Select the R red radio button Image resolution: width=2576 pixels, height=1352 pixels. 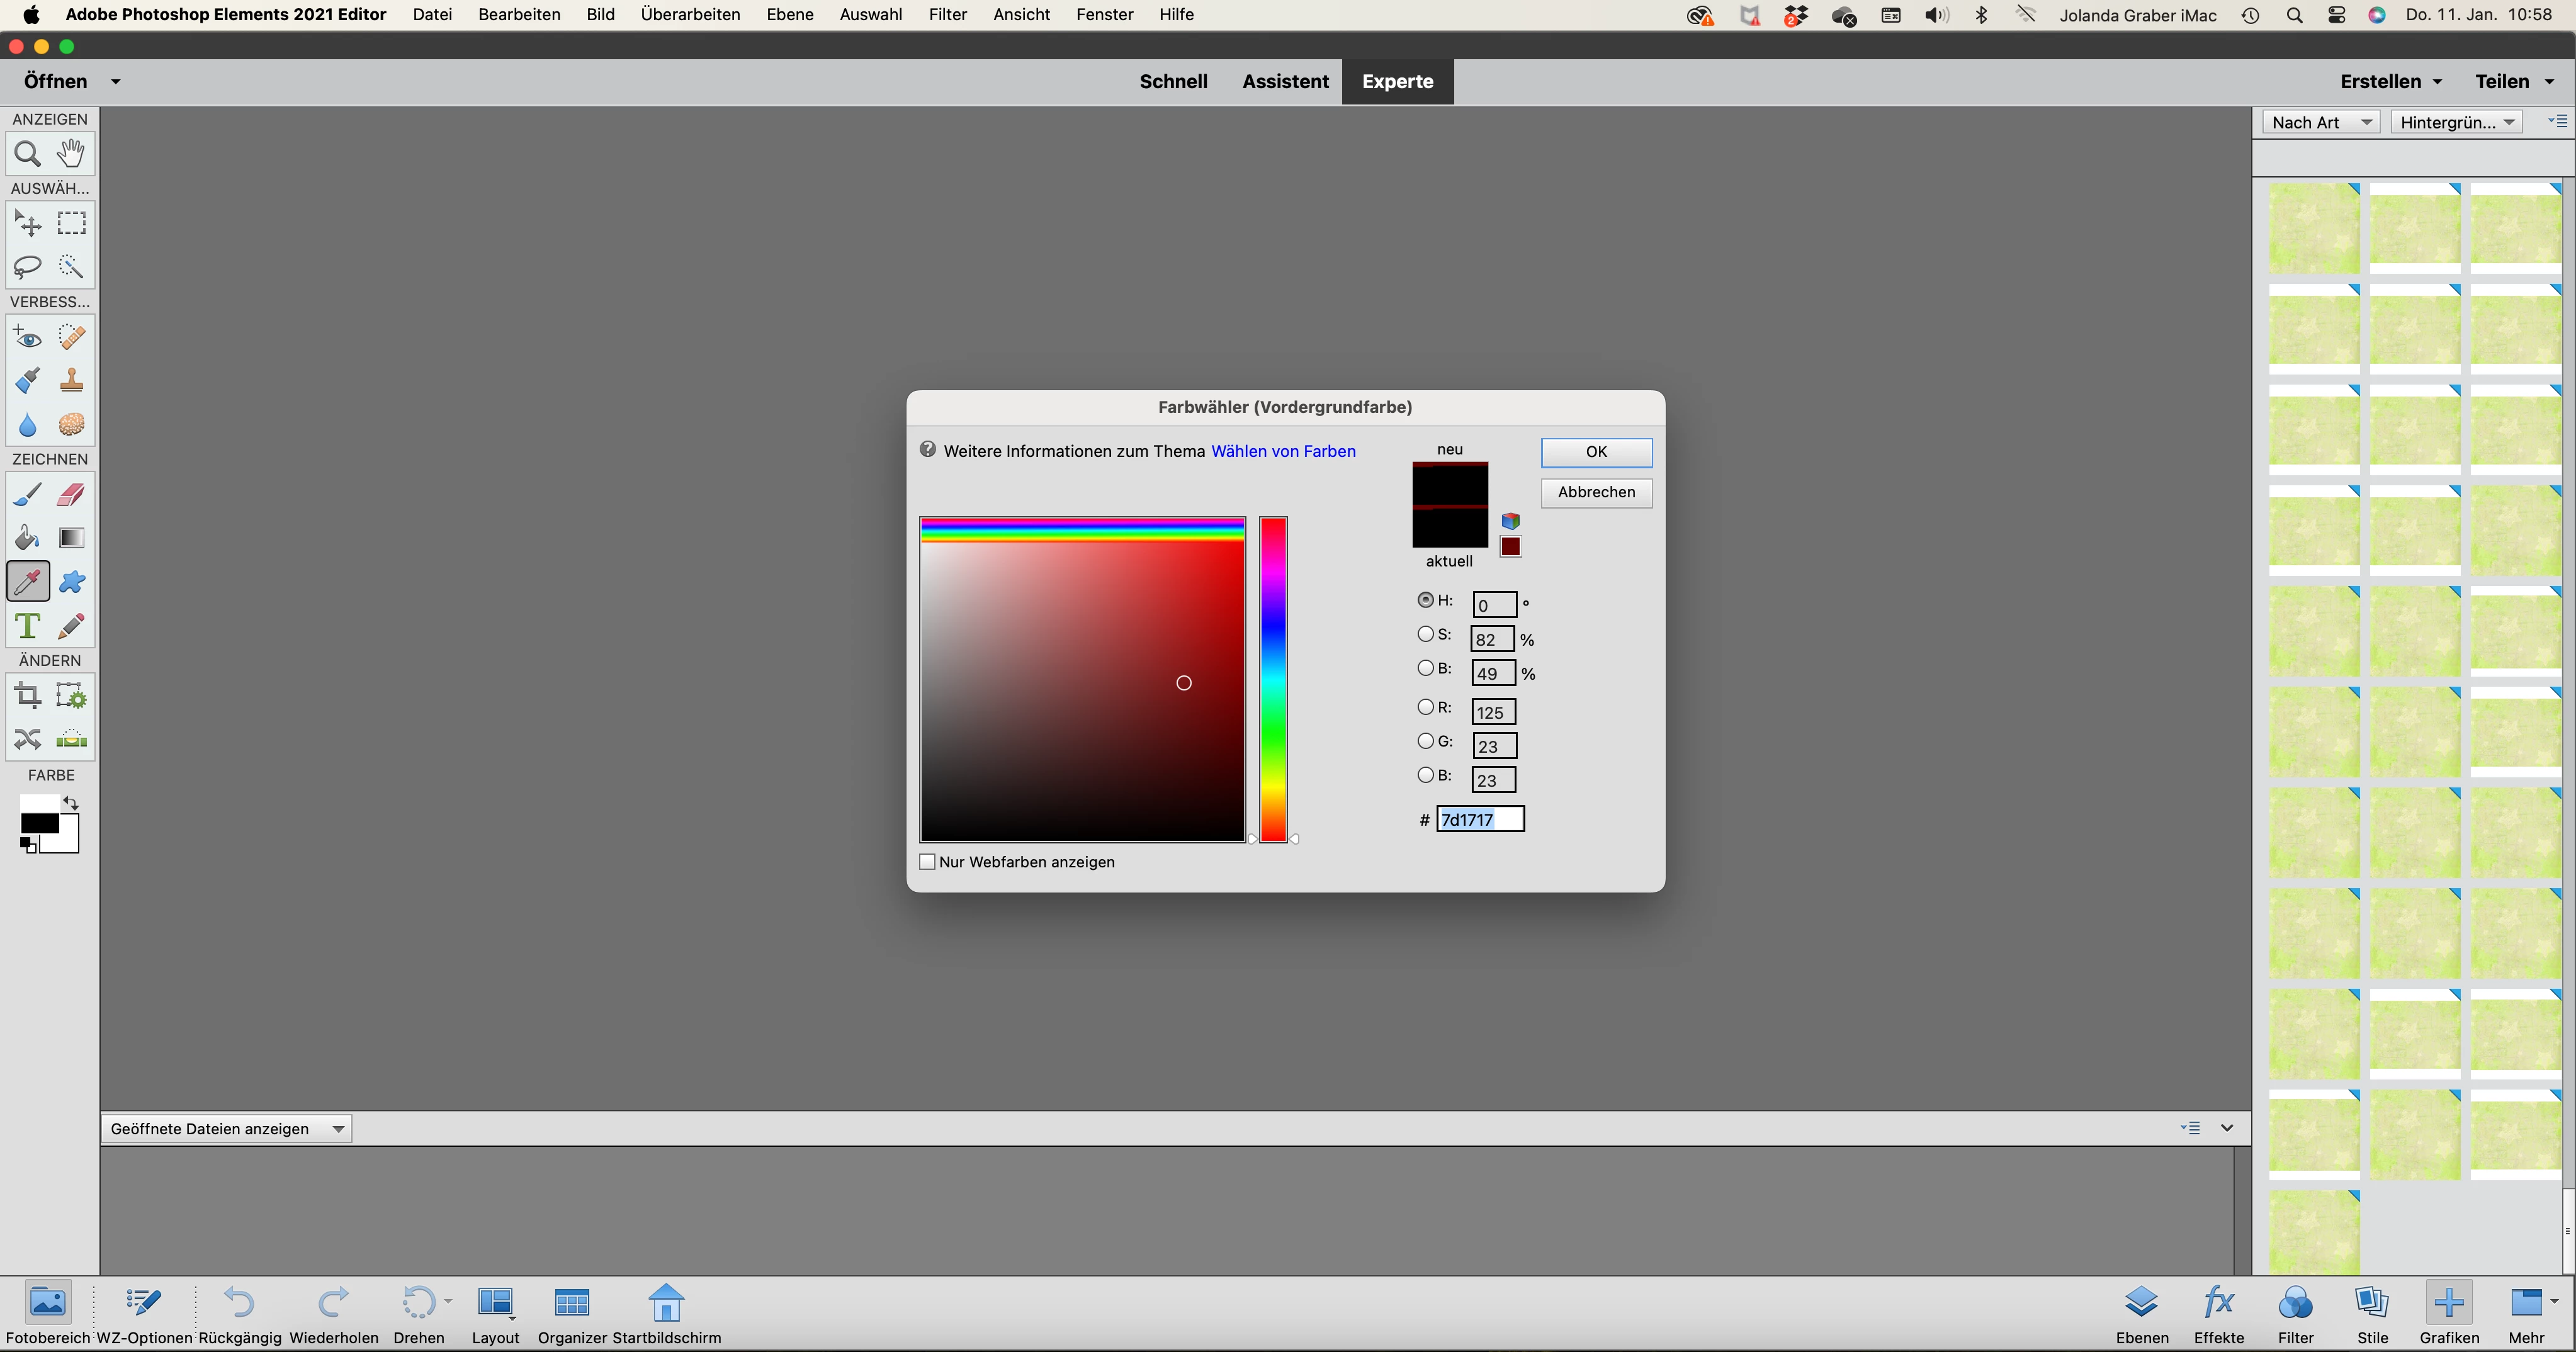tap(1425, 707)
